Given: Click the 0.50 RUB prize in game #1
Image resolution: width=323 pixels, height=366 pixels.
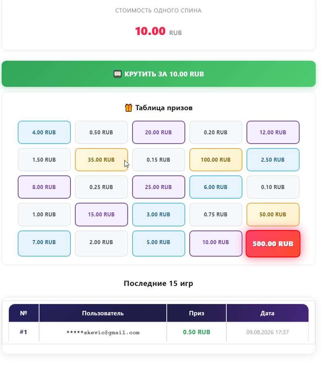Looking at the screenshot, I should click(197, 332).
